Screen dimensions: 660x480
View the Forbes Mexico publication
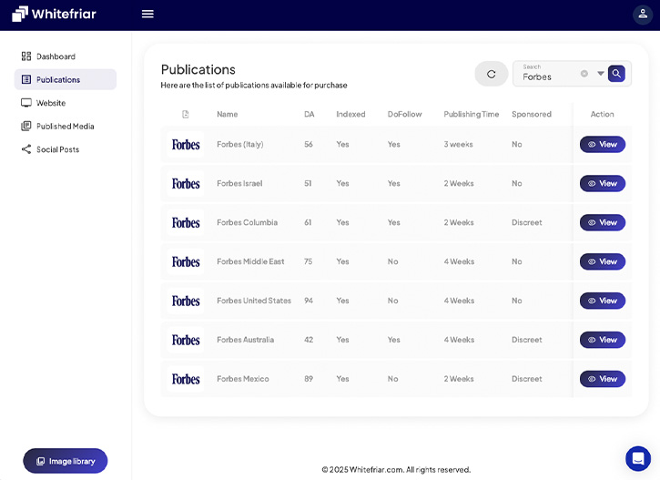[x=602, y=379]
